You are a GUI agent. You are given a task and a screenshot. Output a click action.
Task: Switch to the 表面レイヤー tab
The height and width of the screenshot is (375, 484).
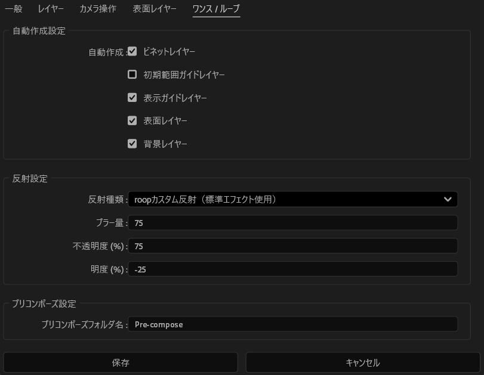click(x=155, y=9)
